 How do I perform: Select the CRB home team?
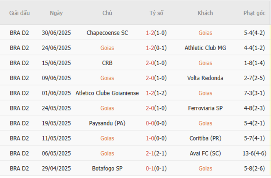click(107, 63)
